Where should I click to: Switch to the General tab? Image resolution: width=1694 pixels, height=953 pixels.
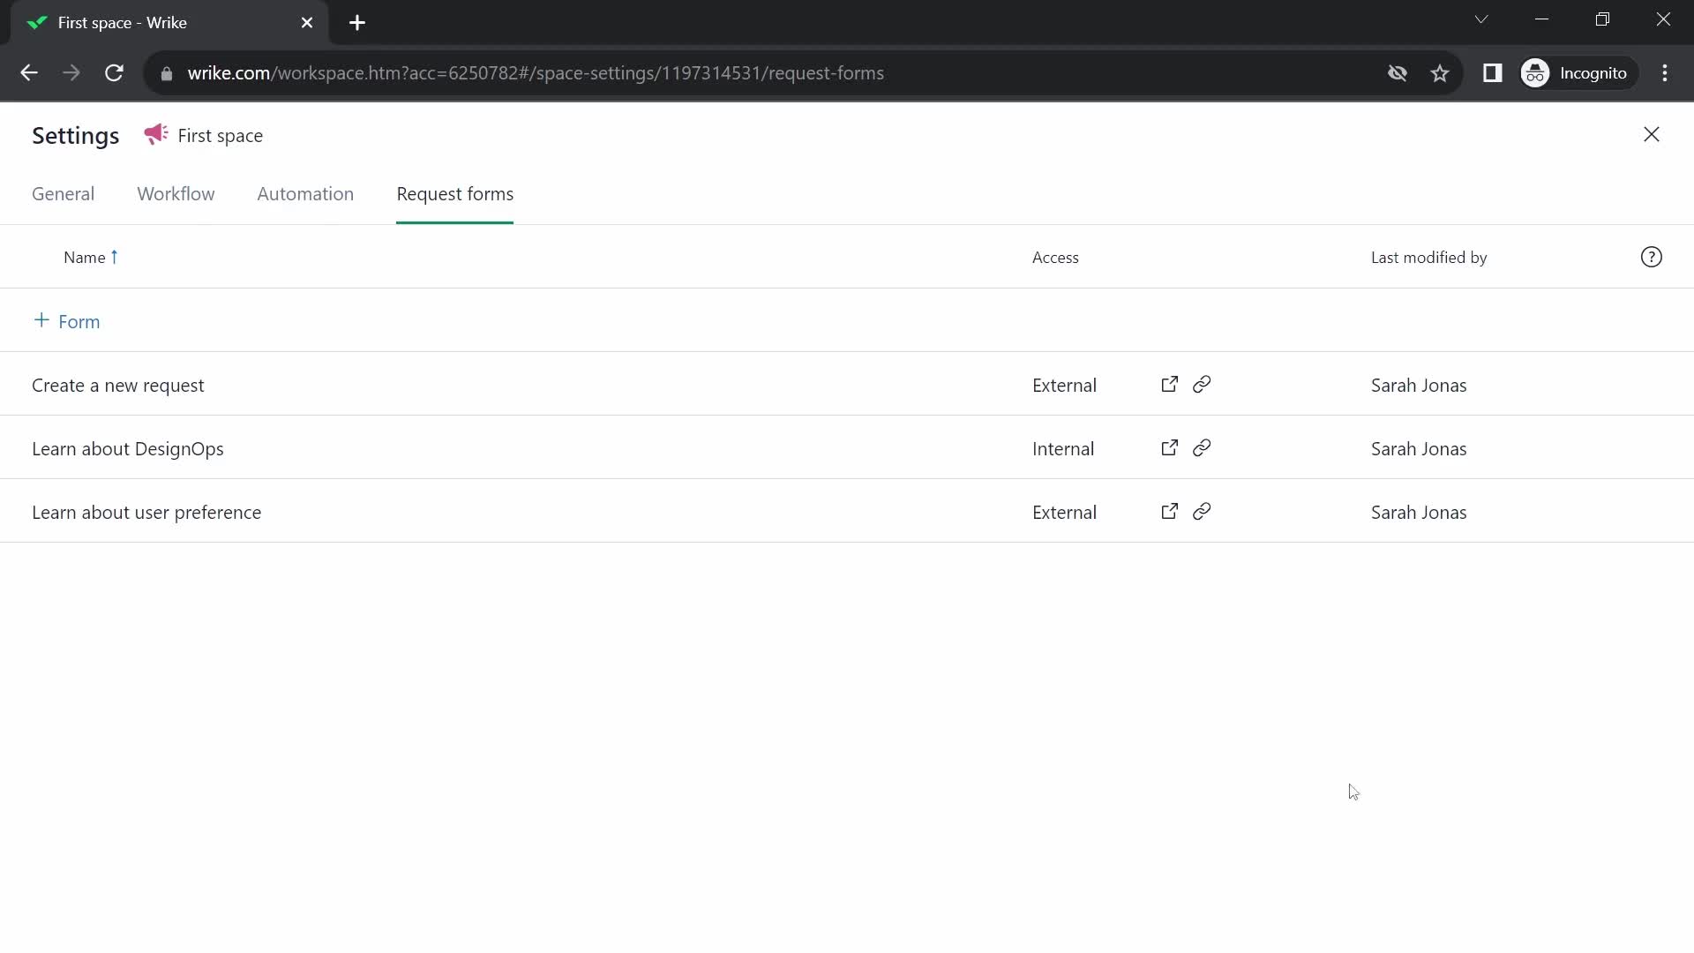[x=63, y=194]
